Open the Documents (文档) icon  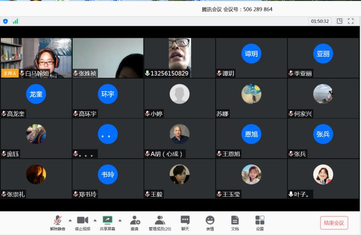point(235,222)
